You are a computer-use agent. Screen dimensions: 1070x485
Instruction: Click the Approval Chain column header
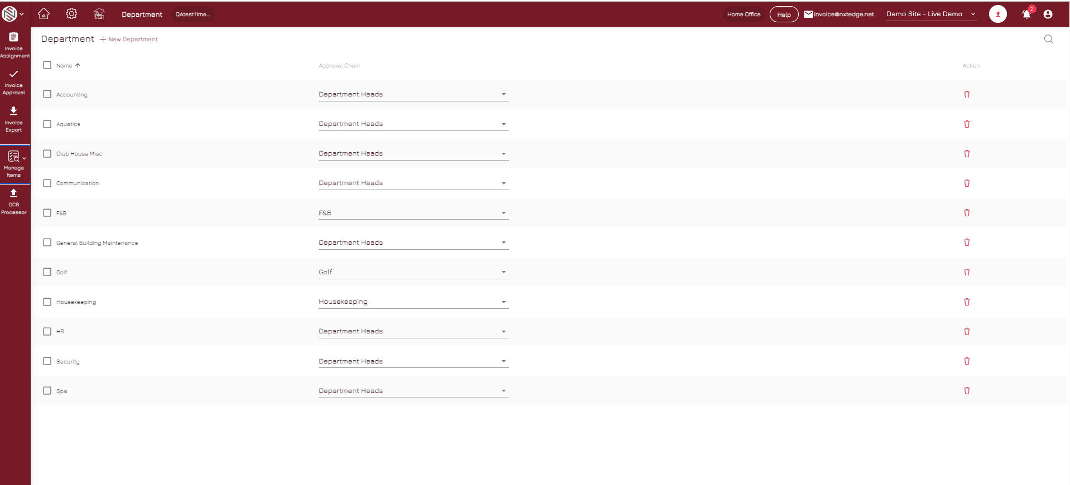click(339, 66)
